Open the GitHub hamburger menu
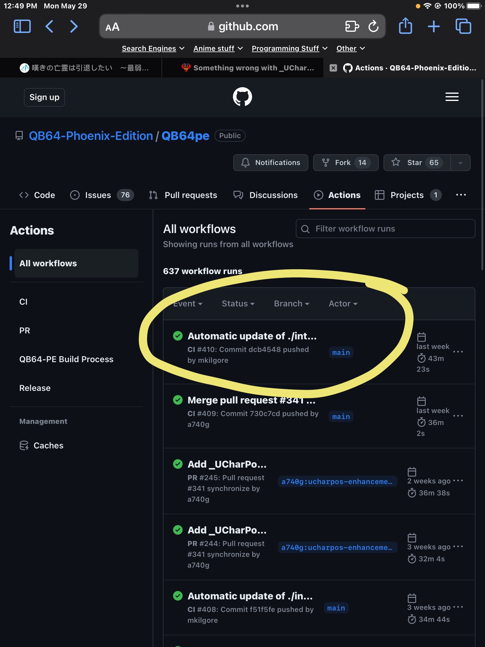Viewport: 485px width, 647px height. click(452, 97)
